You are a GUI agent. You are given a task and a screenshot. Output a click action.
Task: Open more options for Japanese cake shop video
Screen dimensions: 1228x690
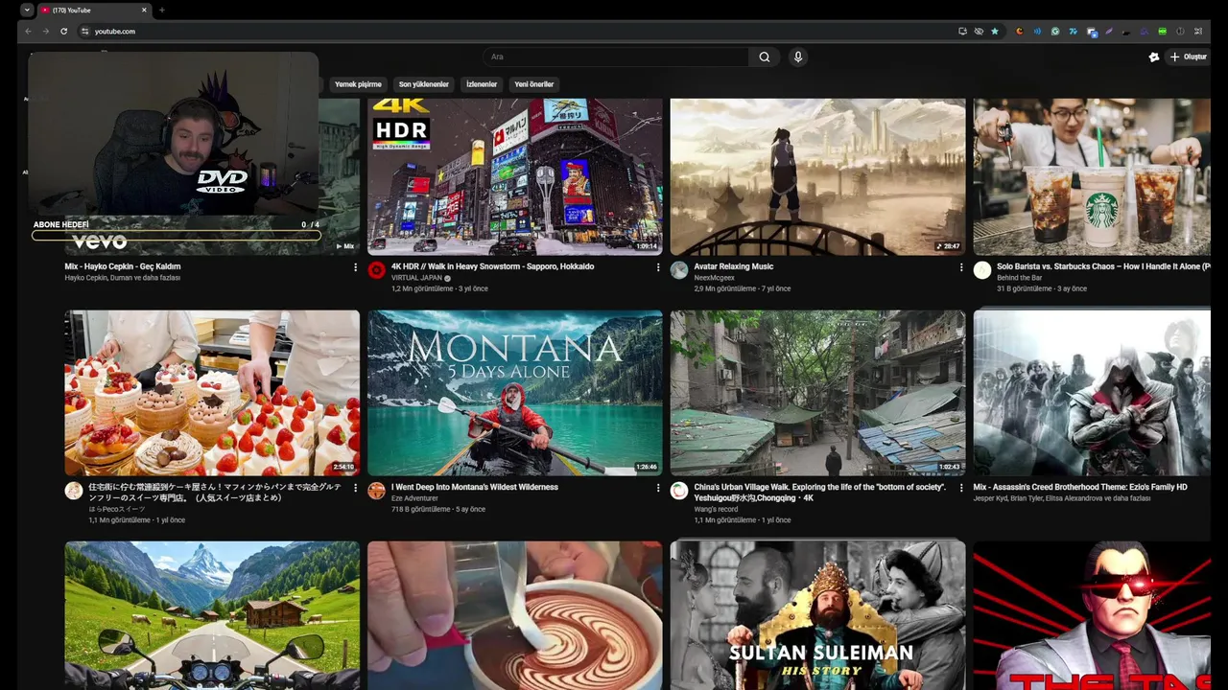coord(355,488)
